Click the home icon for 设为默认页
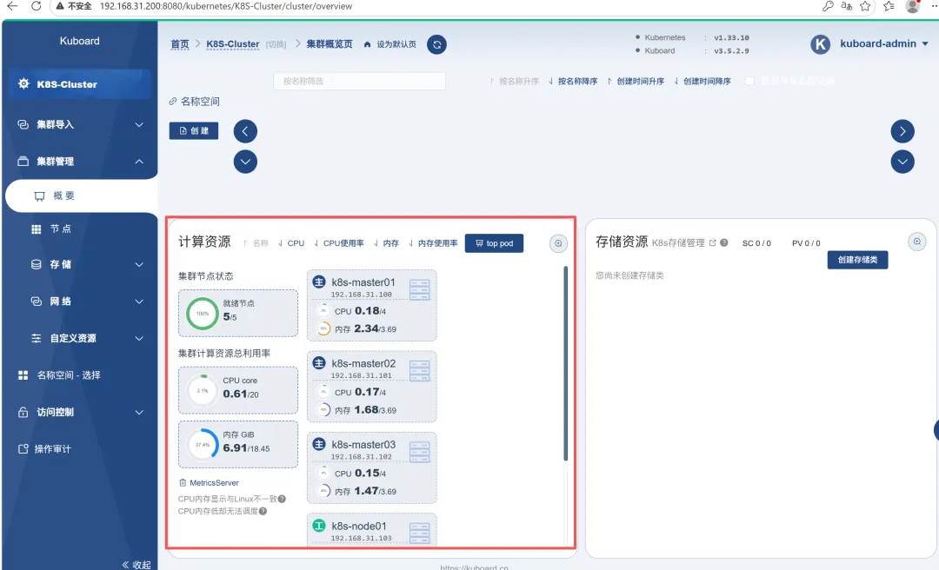Screen dimensions: 939x570 (x=367, y=44)
